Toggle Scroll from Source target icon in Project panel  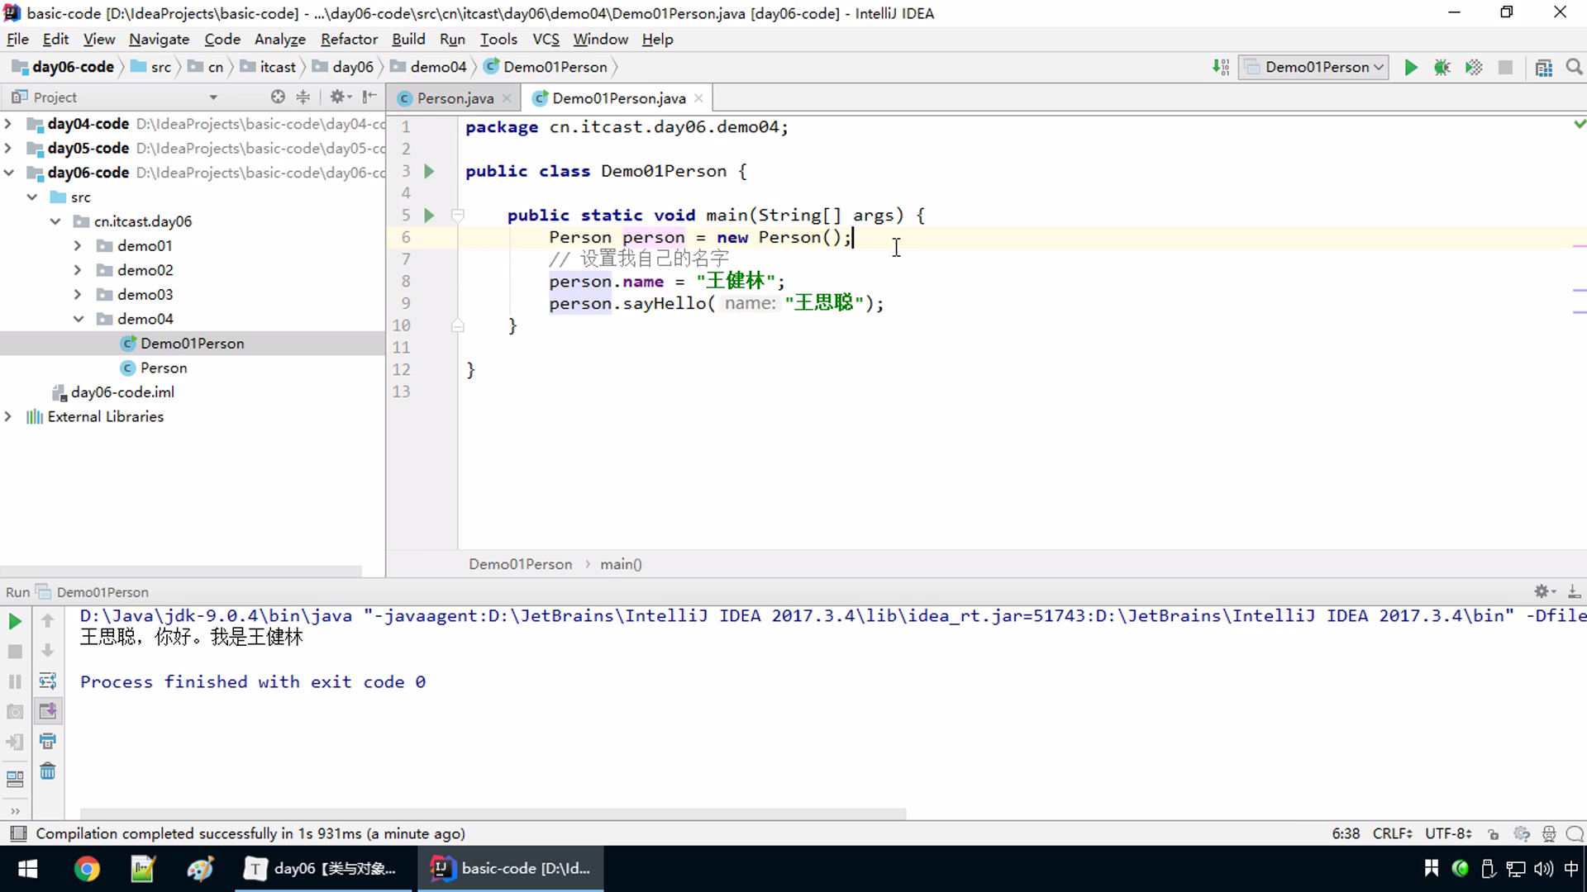[x=278, y=97]
